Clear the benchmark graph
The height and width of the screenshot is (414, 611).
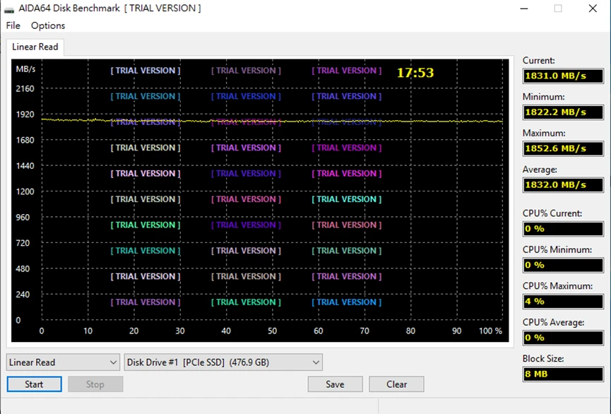pos(396,384)
